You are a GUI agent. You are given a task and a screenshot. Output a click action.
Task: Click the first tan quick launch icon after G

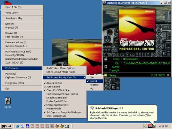[x=57, y=126]
